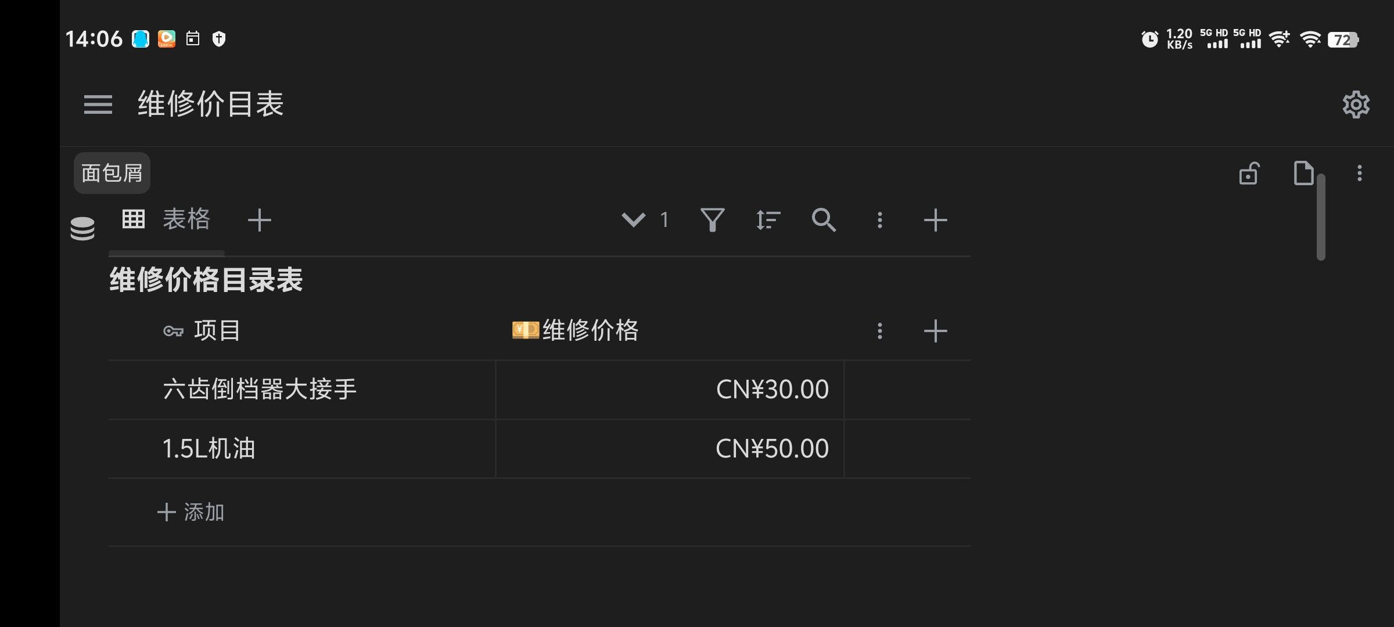This screenshot has height=627, width=1394.
Task: Open settings via the gear icon
Action: (x=1356, y=105)
